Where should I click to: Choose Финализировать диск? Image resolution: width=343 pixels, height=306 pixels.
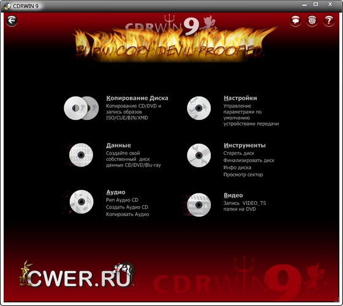[x=249, y=160]
